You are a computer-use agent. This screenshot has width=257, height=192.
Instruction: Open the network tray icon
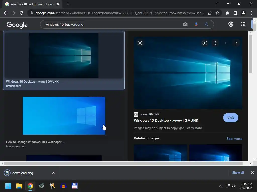[227, 186]
